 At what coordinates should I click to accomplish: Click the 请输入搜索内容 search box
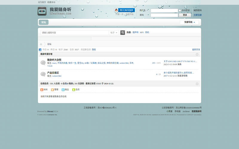point(75,33)
